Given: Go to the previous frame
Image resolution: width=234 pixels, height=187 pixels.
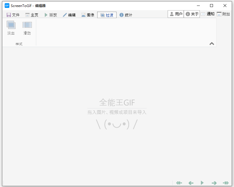Looking at the screenshot, I should tap(191, 183).
